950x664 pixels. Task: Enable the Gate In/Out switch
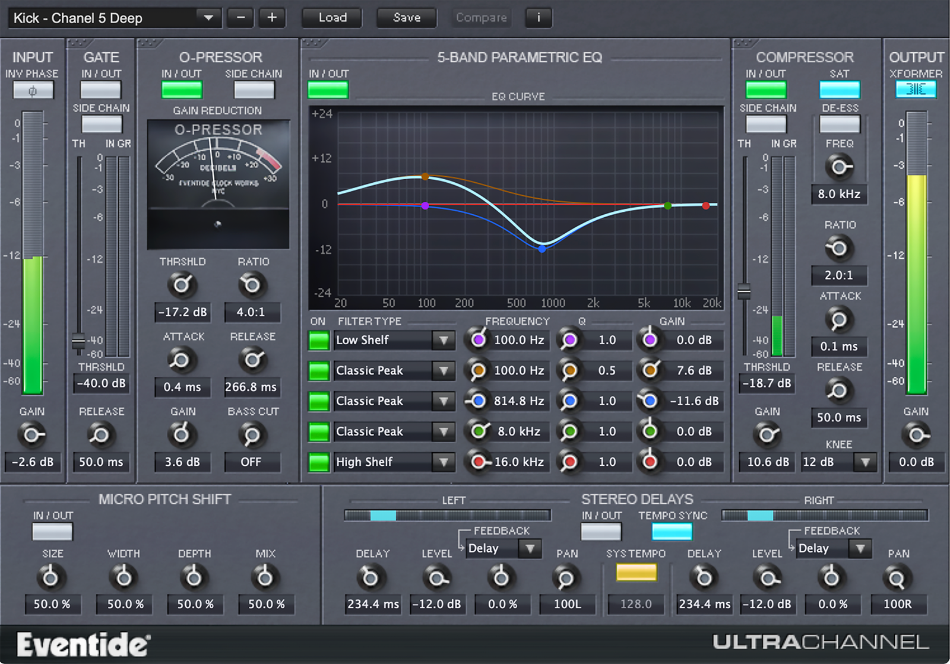point(101,90)
